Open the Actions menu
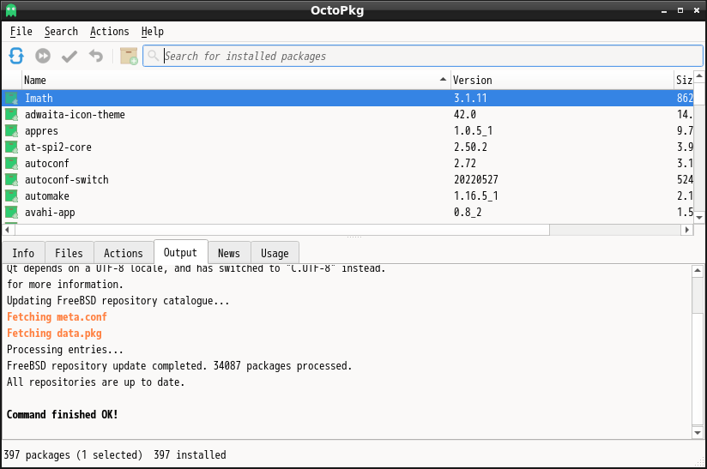707x469 pixels. point(110,32)
